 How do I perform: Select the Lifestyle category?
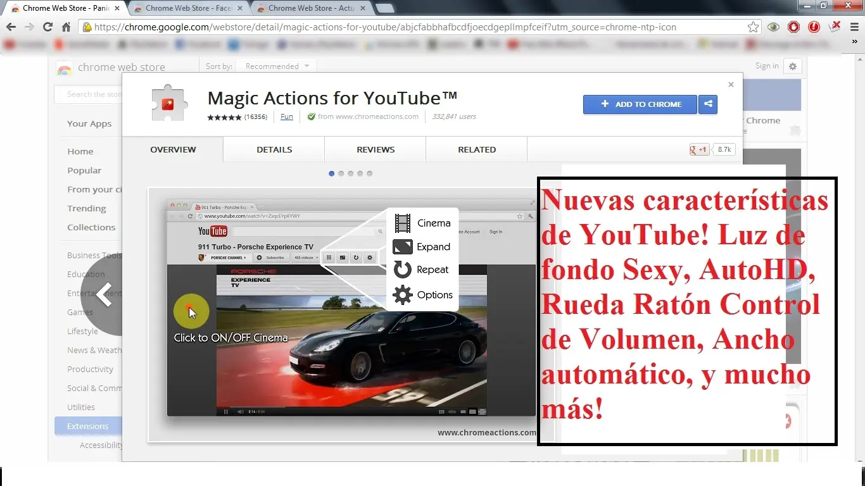(x=83, y=331)
